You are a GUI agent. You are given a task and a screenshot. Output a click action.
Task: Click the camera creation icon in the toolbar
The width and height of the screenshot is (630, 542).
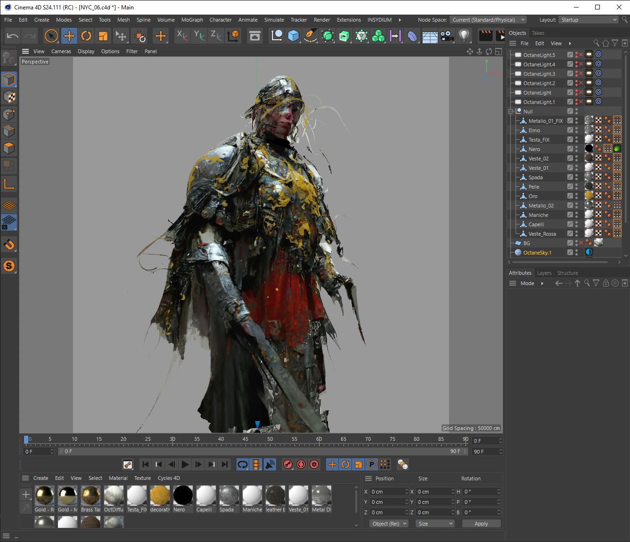(x=447, y=36)
